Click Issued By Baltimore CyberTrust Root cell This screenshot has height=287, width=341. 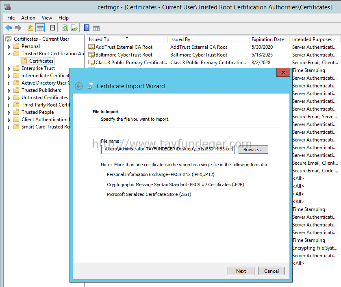(x=199, y=55)
